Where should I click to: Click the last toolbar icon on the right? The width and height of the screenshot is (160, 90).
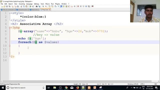[x=92, y=6]
